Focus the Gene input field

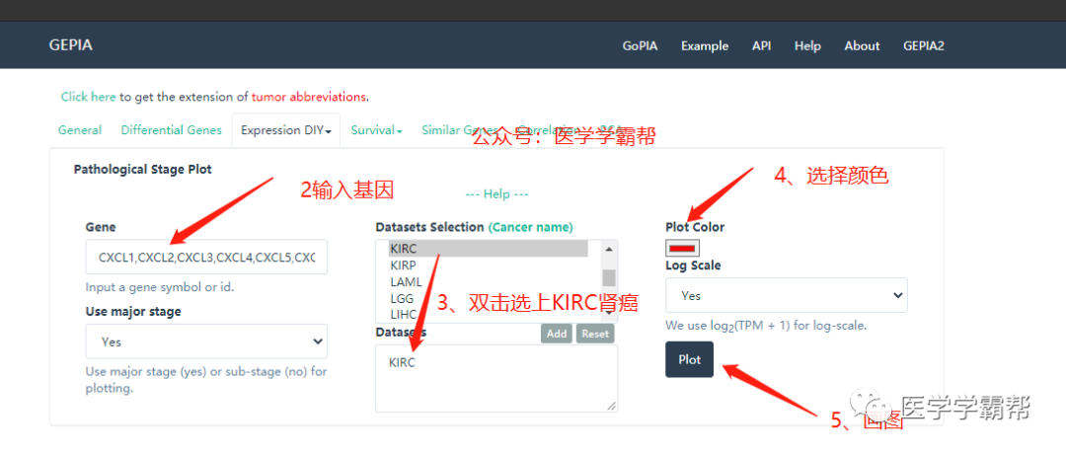[206, 257]
